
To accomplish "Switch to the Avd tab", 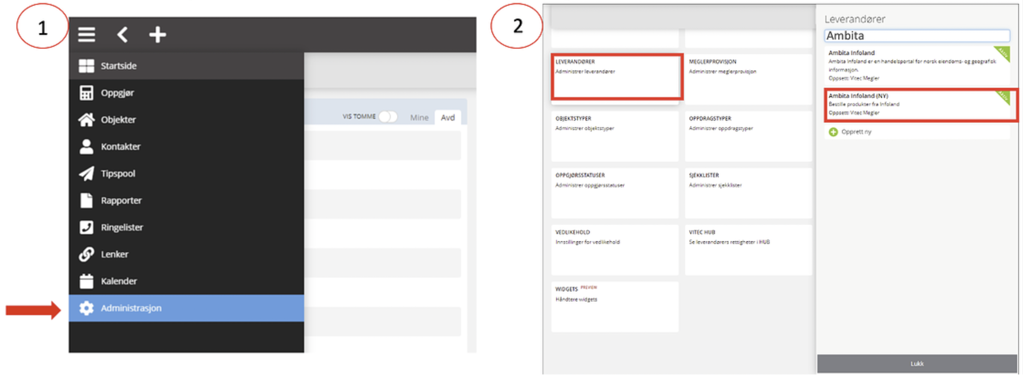I will [447, 118].
